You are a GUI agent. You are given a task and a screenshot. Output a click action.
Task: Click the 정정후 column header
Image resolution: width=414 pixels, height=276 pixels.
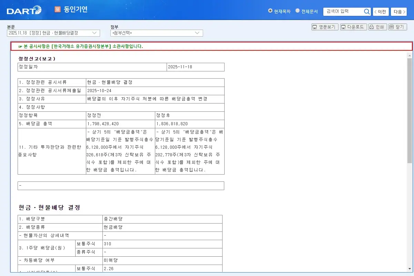click(x=190, y=116)
